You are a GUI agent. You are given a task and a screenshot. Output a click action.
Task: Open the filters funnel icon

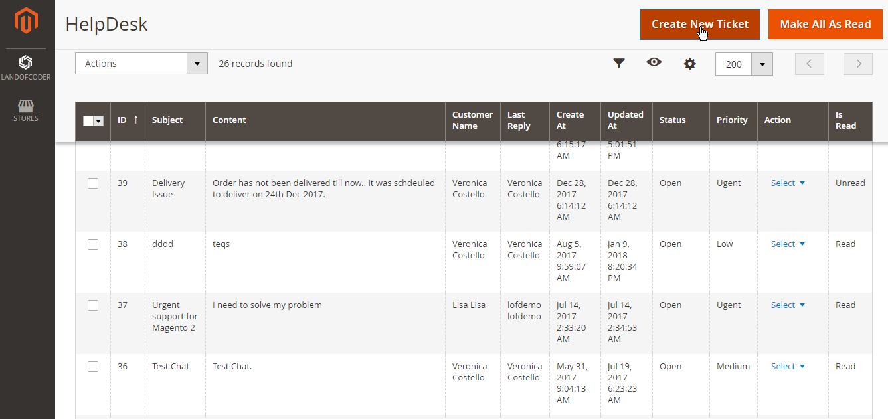point(619,64)
